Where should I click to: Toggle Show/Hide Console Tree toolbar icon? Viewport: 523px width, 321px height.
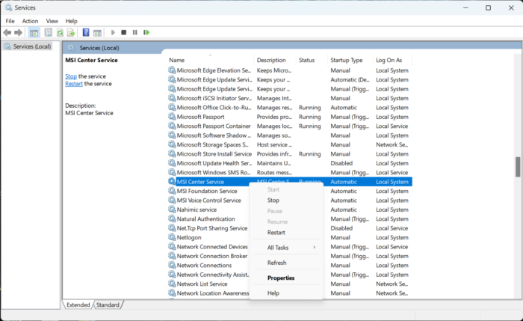pyautogui.click(x=34, y=32)
